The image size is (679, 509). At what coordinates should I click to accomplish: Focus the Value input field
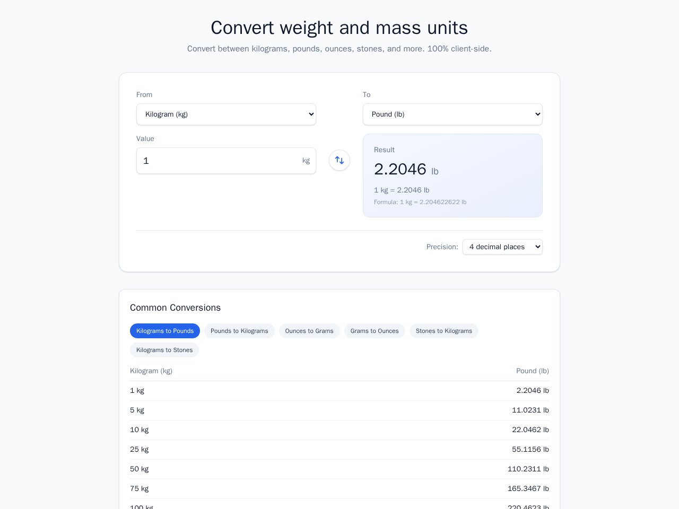(226, 161)
